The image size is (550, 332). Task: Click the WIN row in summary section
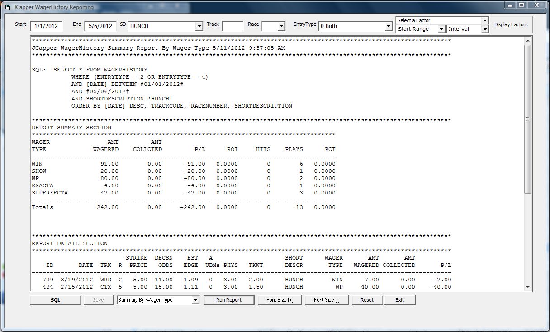(184, 164)
